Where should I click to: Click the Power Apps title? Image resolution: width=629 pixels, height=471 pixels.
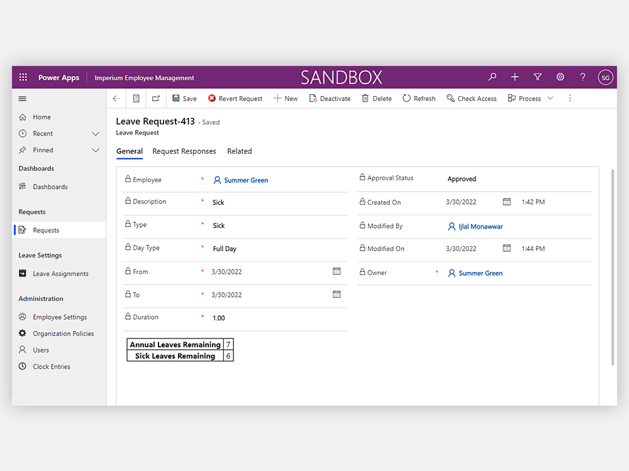[58, 78]
